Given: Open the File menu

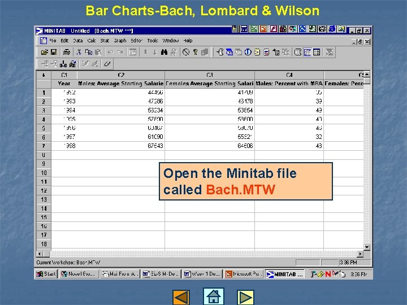Looking at the screenshot, I should point(53,41).
